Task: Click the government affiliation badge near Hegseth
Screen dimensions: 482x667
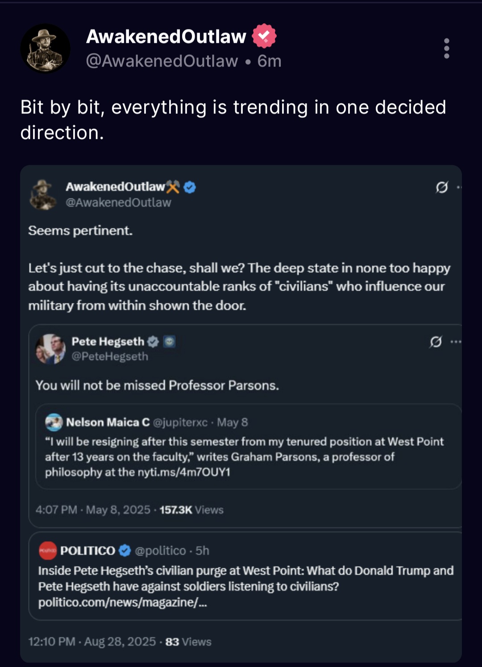Action: click(169, 342)
